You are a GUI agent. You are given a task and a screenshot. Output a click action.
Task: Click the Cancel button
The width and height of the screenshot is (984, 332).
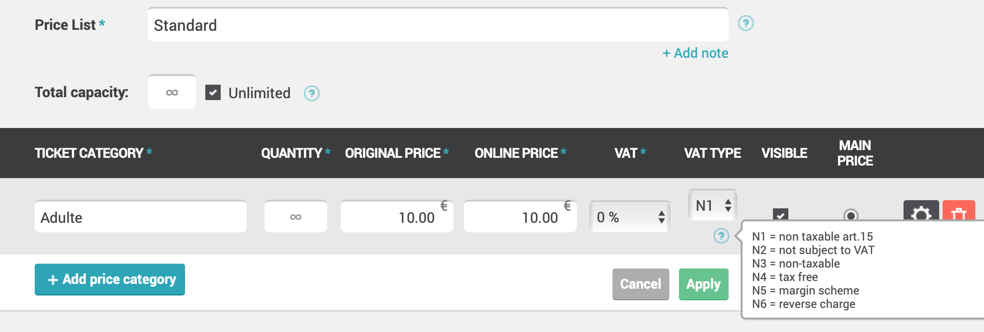pos(641,284)
